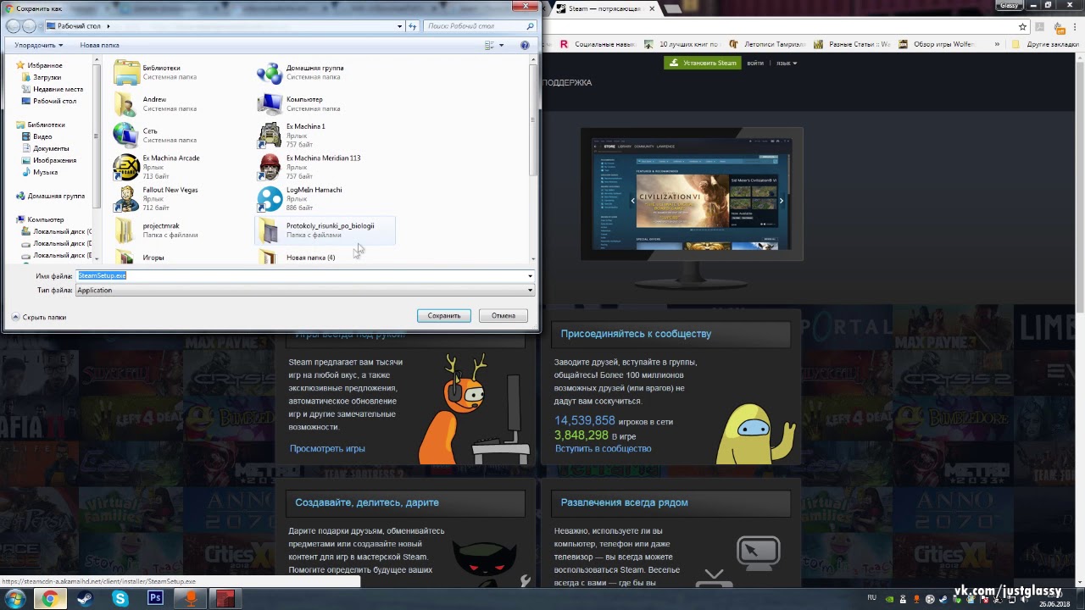
Task: Show hidden bookmarks via chevron in Chrome
Action: (998, 44)
